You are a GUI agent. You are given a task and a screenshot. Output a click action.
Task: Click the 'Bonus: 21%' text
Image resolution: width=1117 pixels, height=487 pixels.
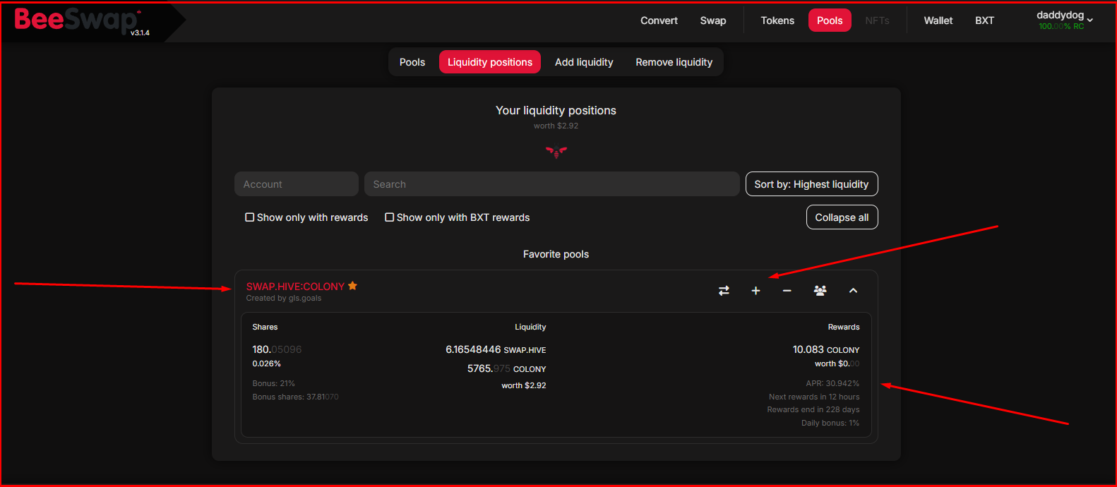point(274,383)
